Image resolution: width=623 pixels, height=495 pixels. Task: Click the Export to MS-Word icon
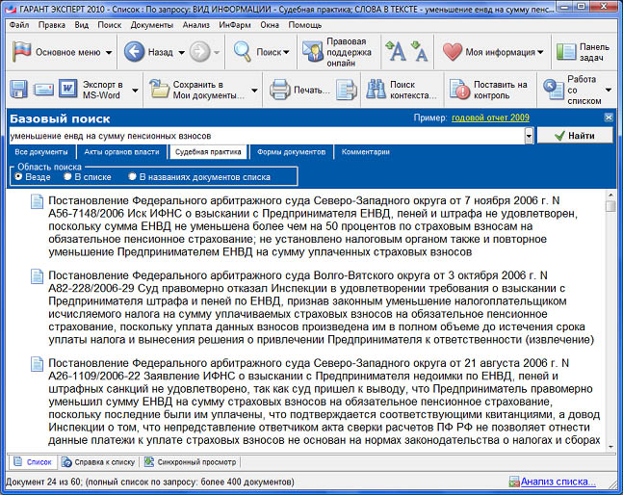point(70,91)
